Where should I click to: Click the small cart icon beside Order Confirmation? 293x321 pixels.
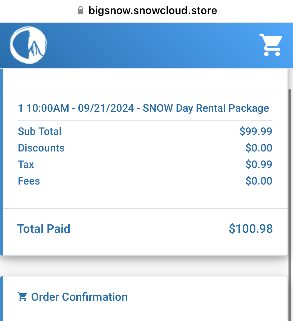tap(22, 296)
